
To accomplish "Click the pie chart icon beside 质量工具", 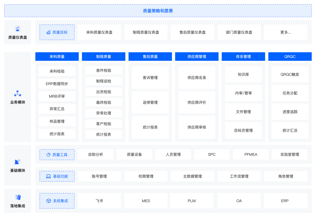I will click(x=48, y=155).
